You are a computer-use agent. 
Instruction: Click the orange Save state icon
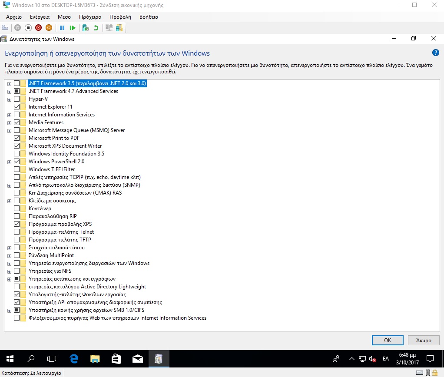pyautogui.click(x=49, y=28)
